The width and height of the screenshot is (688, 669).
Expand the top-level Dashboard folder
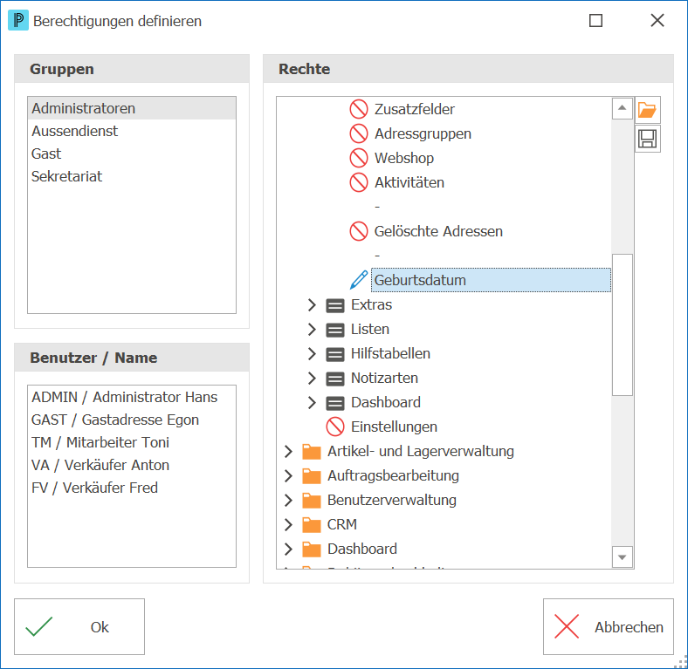pyautogui.click(x=288, y=549)
